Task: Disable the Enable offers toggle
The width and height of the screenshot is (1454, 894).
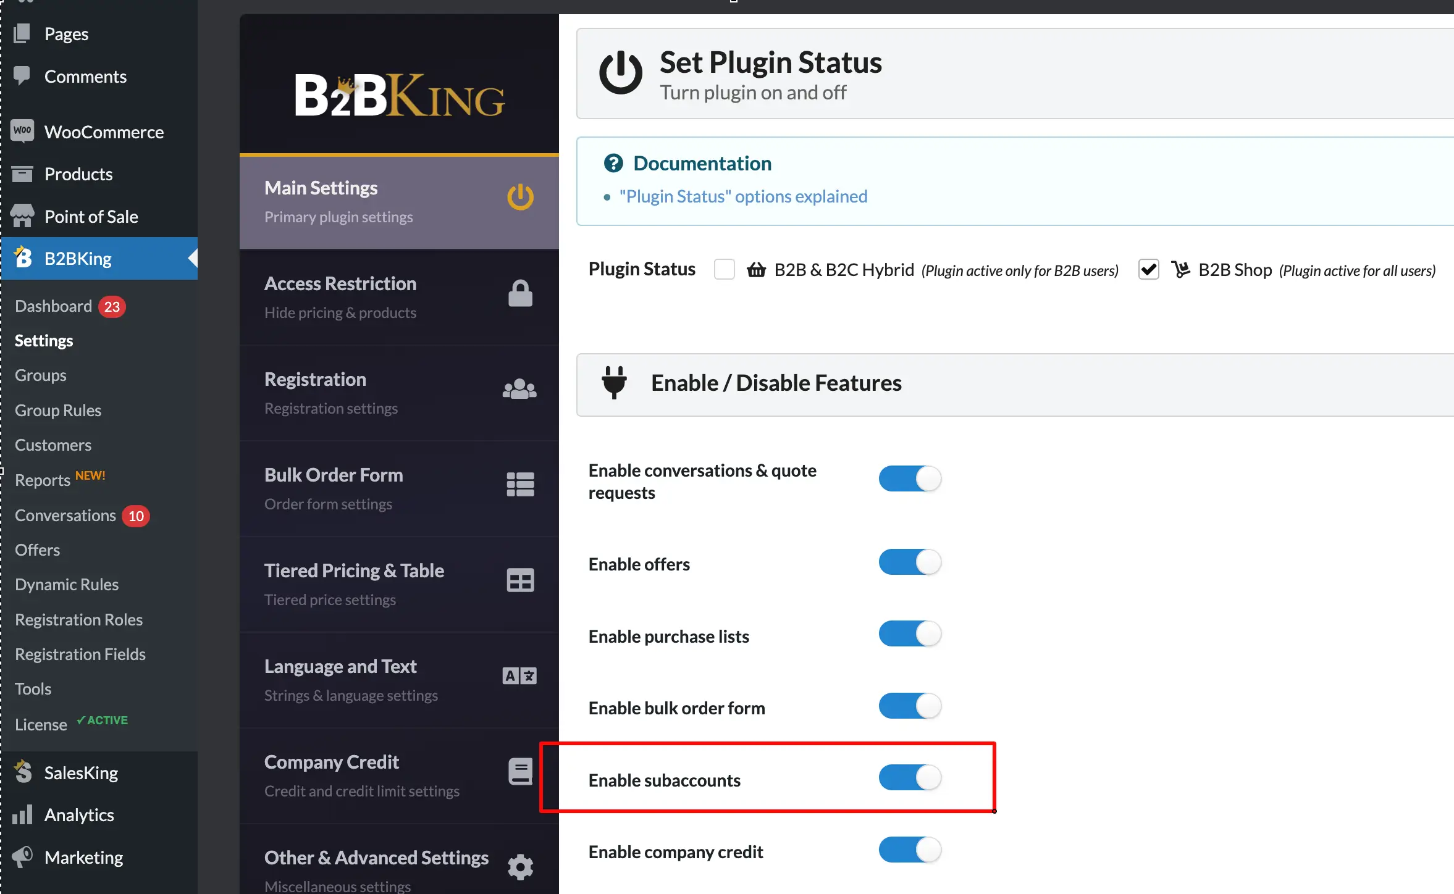Action: point(910,562)
